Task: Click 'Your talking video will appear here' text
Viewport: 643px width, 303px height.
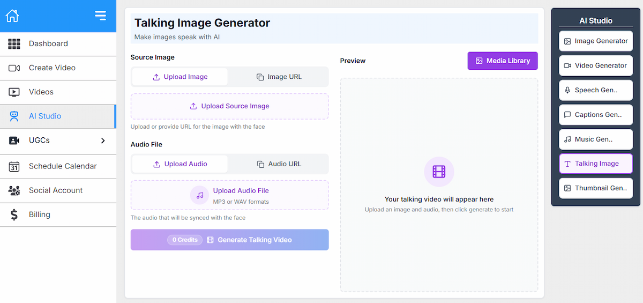Action: tap(439, 199)
